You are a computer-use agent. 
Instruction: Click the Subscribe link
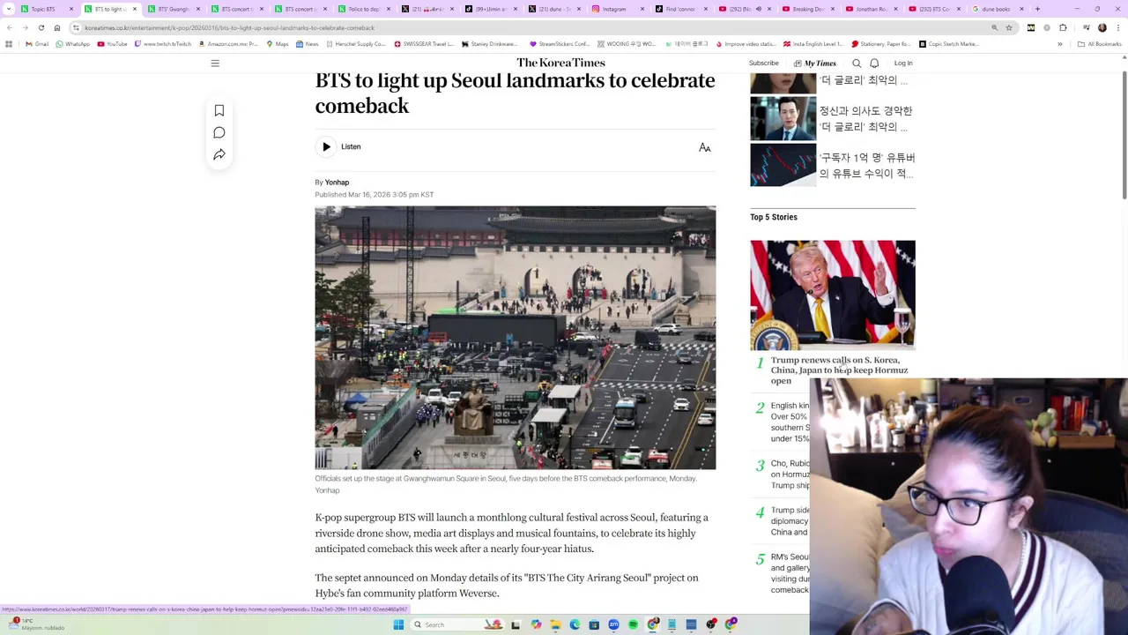(x=764, y=63)
